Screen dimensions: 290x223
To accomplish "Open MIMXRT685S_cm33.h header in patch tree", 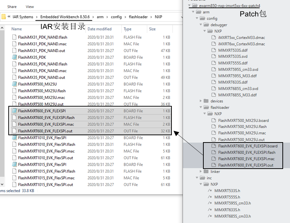I will tap(232, 216).
